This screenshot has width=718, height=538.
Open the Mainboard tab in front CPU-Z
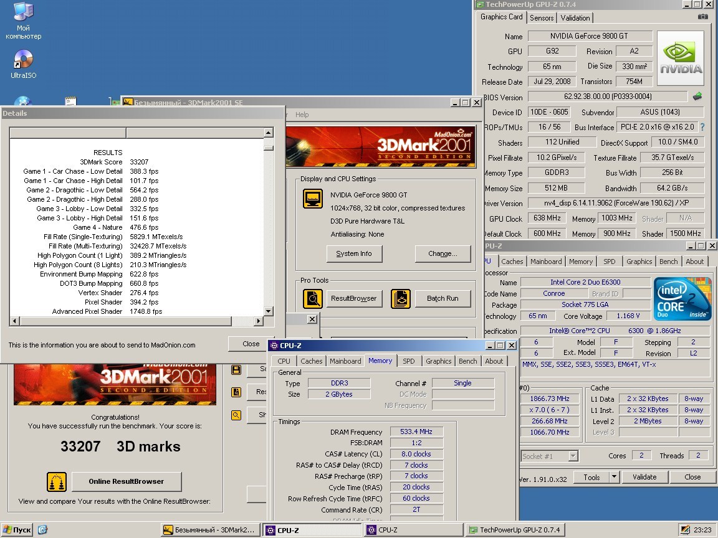tap(345, 361)
